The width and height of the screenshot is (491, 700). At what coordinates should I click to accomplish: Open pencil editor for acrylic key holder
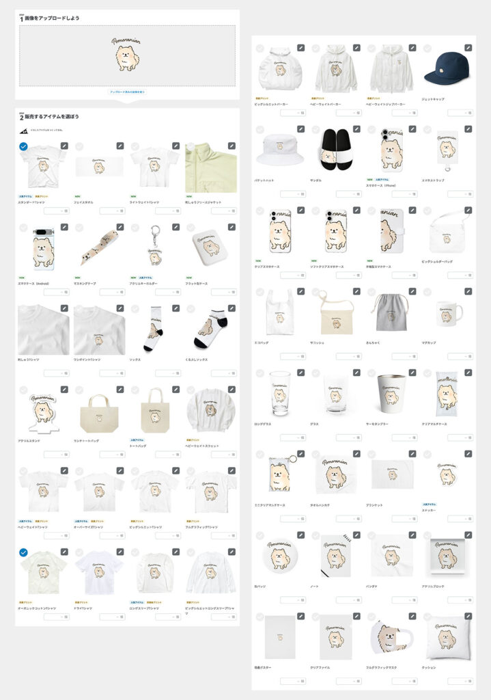(176, 227)
